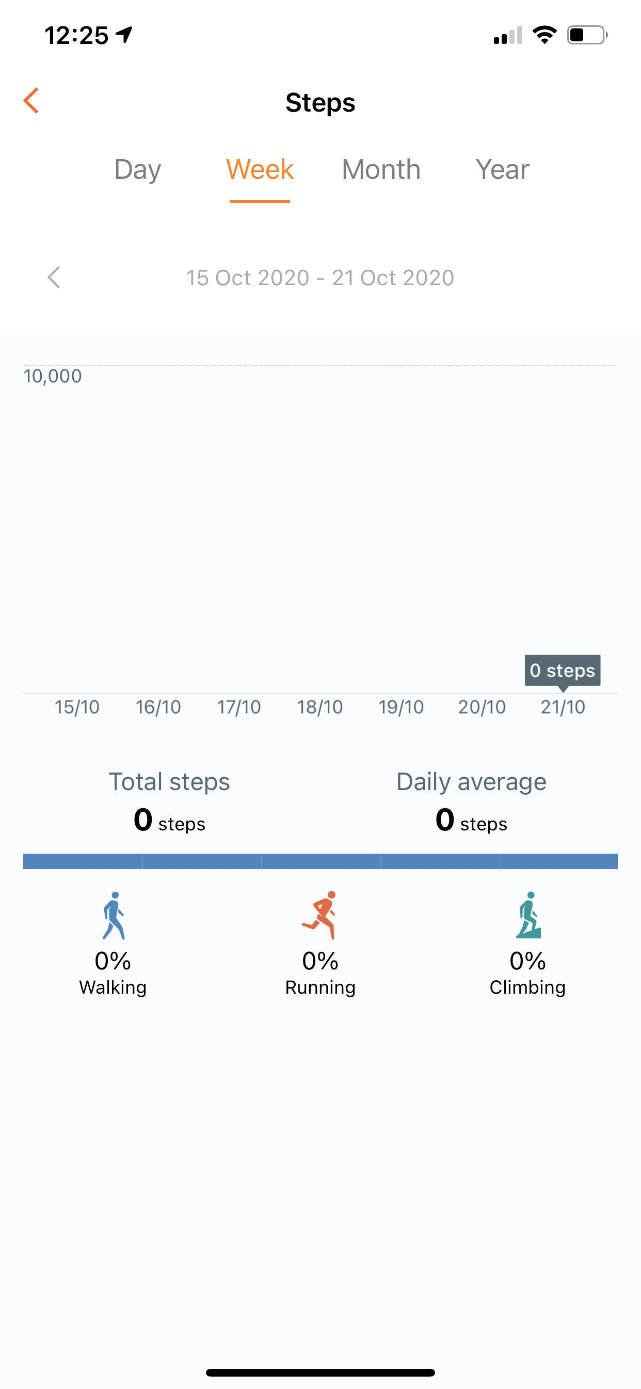The image size is (641, 1389).
Task: Select the 15/10 day on the chart
Action: coord(77,707)
